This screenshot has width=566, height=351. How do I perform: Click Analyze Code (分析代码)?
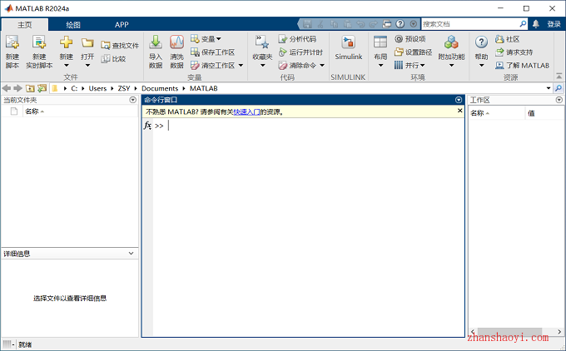(x=297, y=39)
